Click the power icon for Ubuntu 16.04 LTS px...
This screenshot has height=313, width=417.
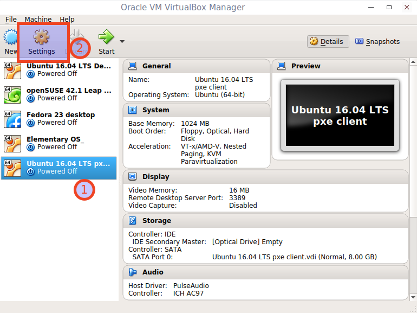click(30, 172)
